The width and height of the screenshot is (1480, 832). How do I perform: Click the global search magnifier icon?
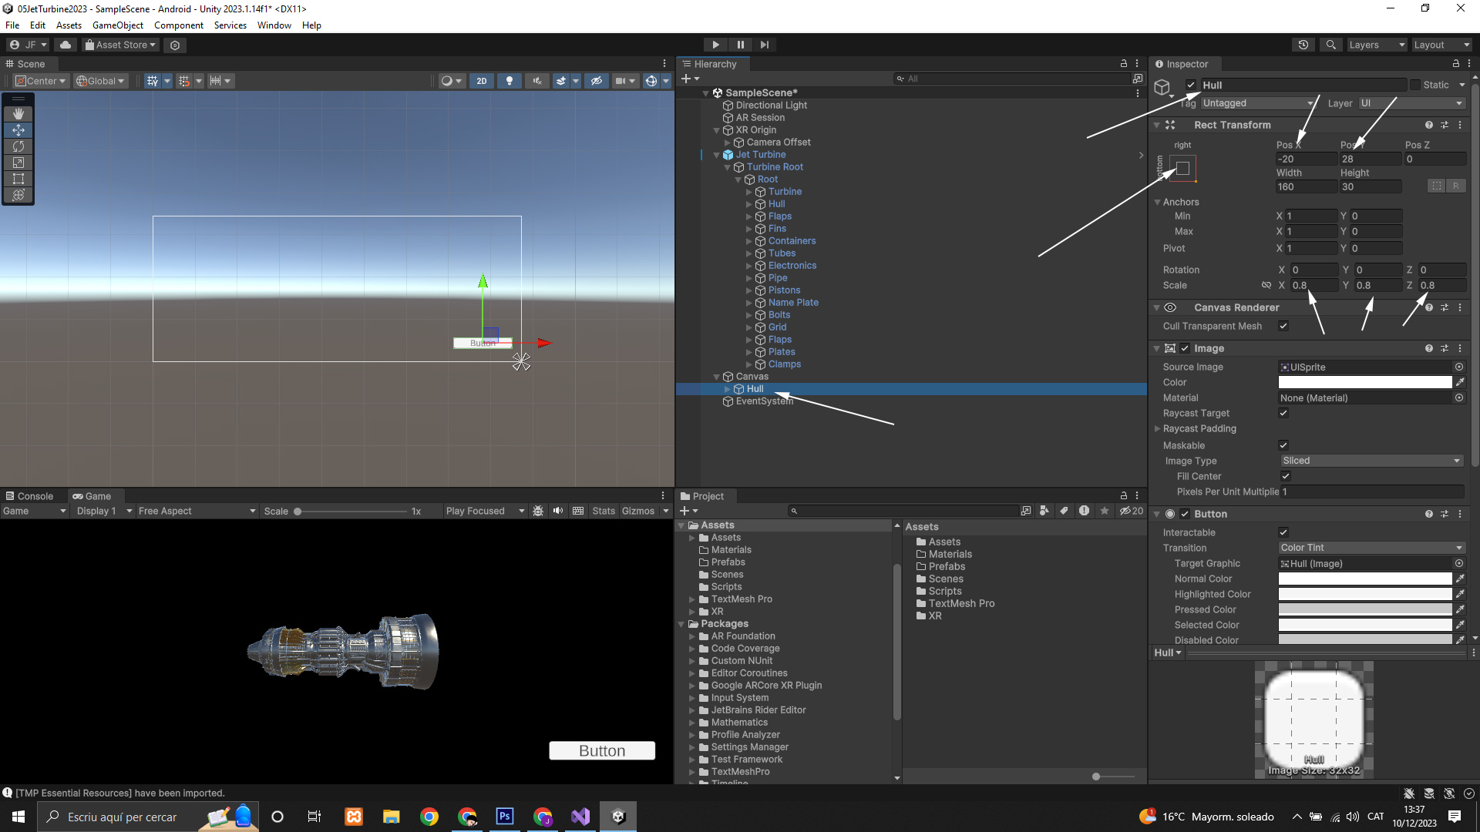pos(1330,45)
